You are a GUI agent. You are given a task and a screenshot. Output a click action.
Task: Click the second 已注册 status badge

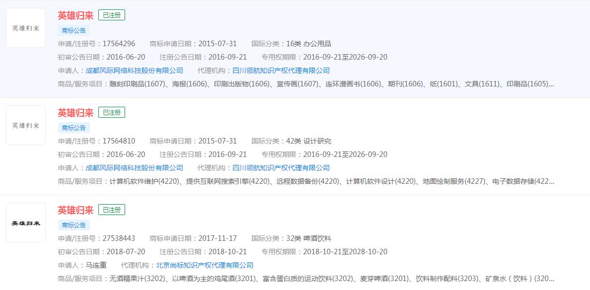(112, 112)
